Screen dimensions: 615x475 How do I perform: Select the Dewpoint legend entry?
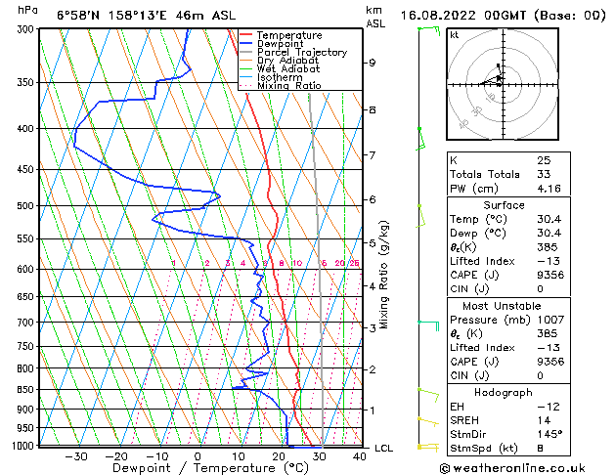click(x=280, y=44)
